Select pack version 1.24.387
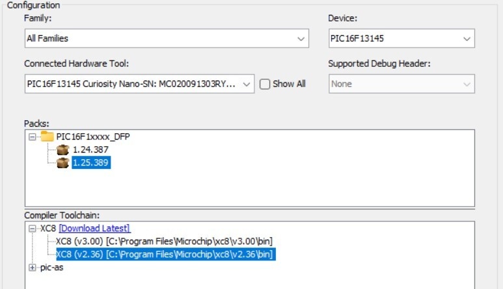Screen dimensions: 503x289 click(x=90, y=150)
